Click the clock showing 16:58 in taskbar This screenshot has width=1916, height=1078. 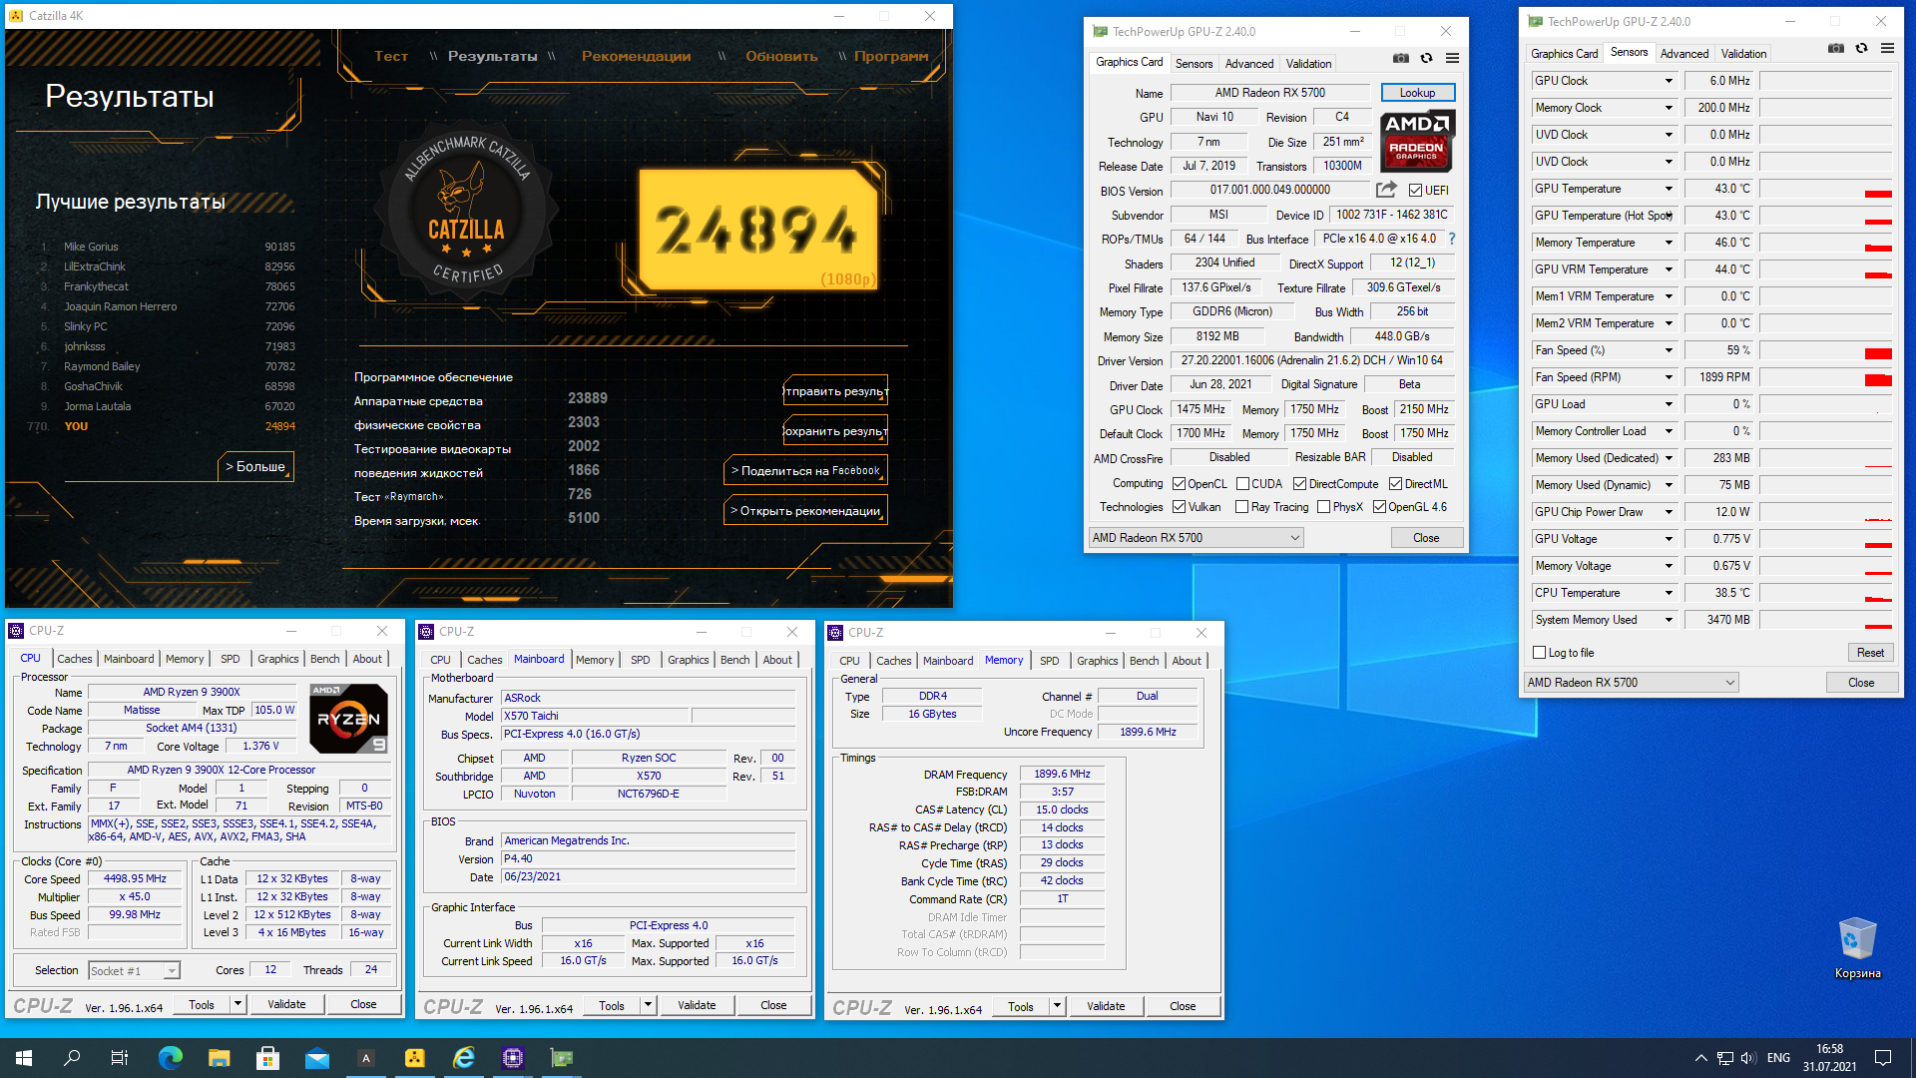1830,1049
